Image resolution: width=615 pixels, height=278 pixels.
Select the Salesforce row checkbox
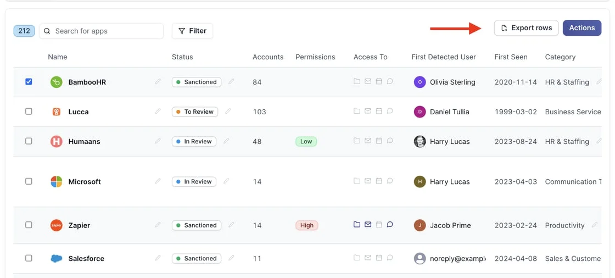29,258
